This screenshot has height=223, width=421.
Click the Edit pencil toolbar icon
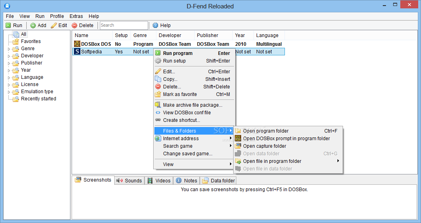click(54, 25)
